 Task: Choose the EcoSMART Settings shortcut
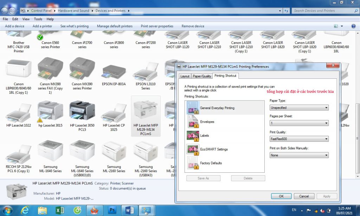pos(225,149)
